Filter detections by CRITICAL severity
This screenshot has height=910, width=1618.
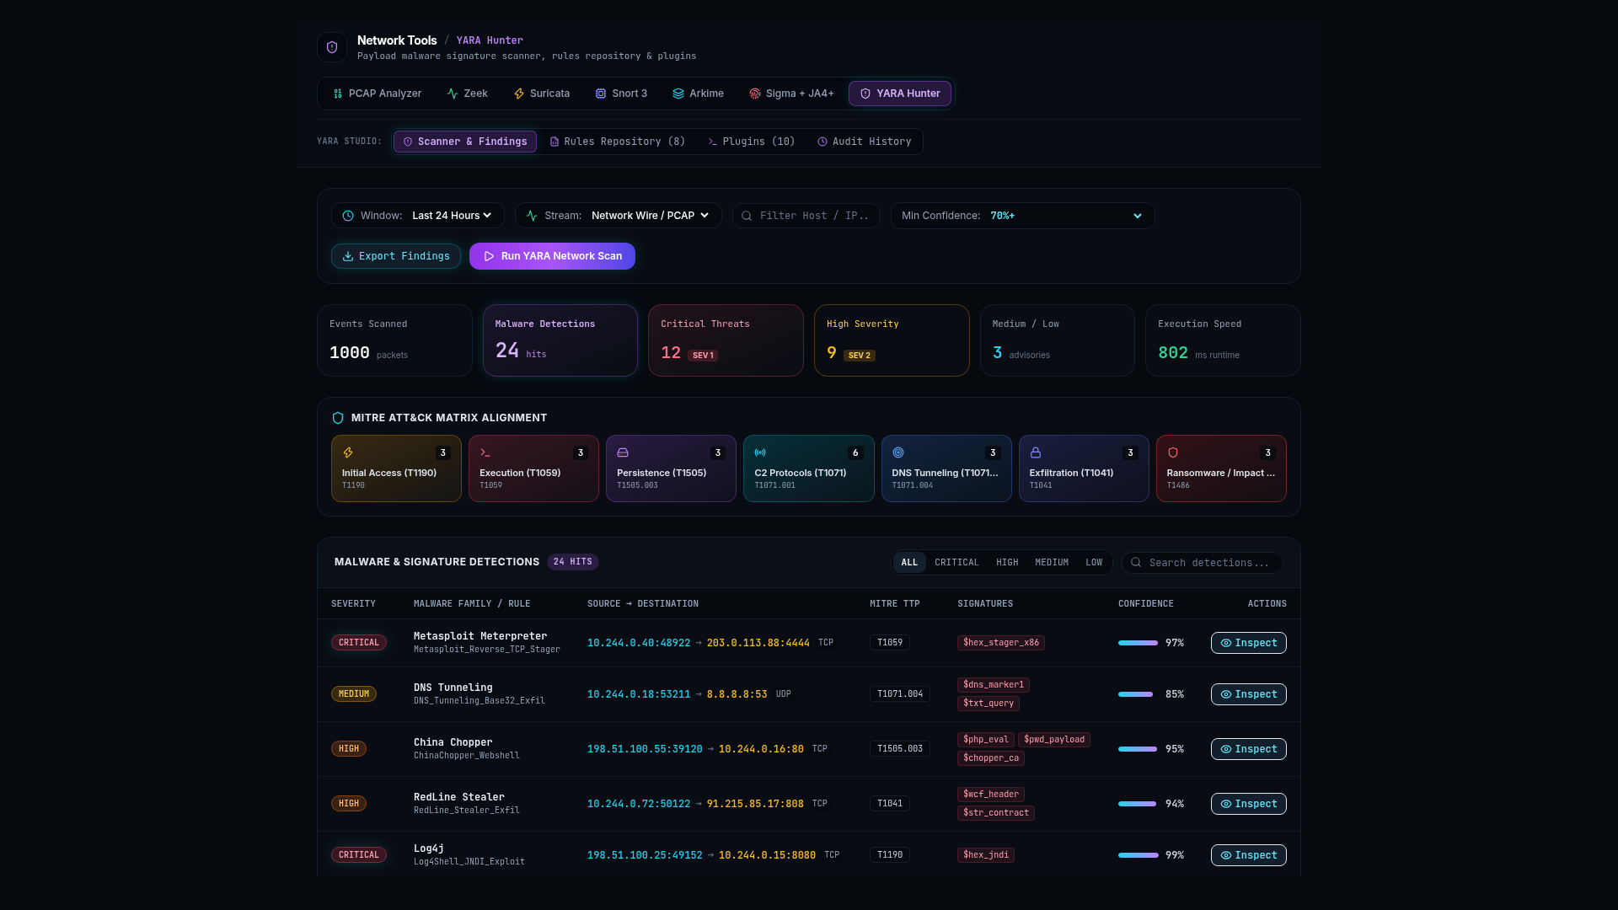coord(956,562)
